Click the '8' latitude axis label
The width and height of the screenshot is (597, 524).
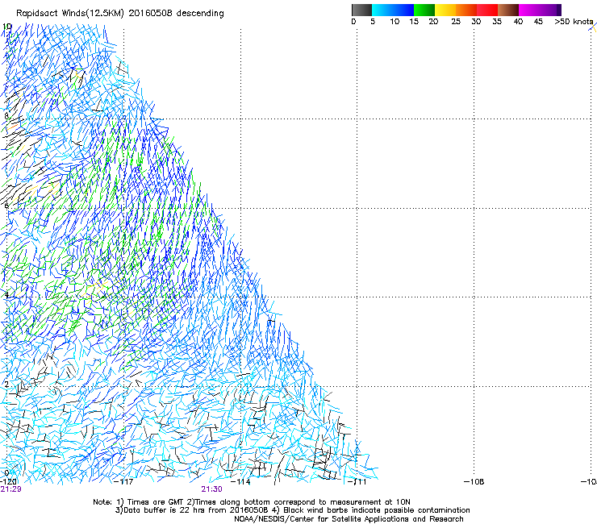[x=6, y=116]
